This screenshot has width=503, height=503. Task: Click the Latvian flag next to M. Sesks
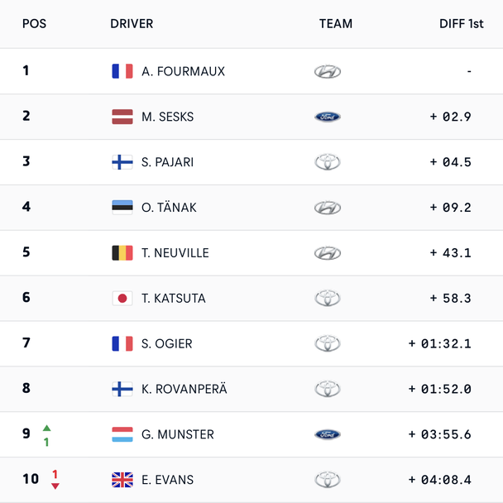tap(122, 117)
